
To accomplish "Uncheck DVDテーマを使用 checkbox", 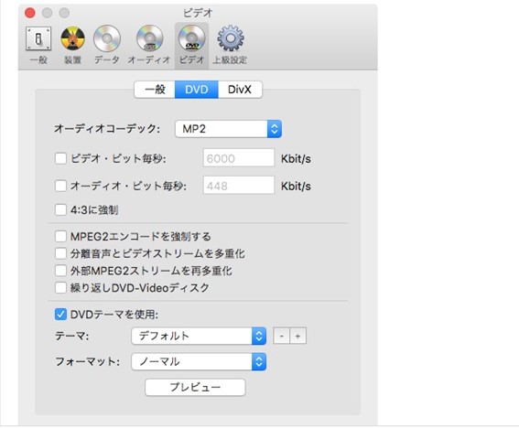I will coord(60,315).
